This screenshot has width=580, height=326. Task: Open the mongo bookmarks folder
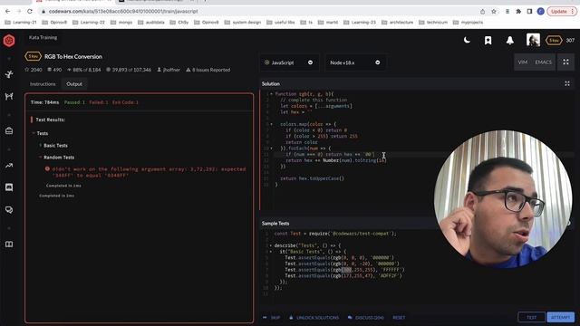coord(121,22)
